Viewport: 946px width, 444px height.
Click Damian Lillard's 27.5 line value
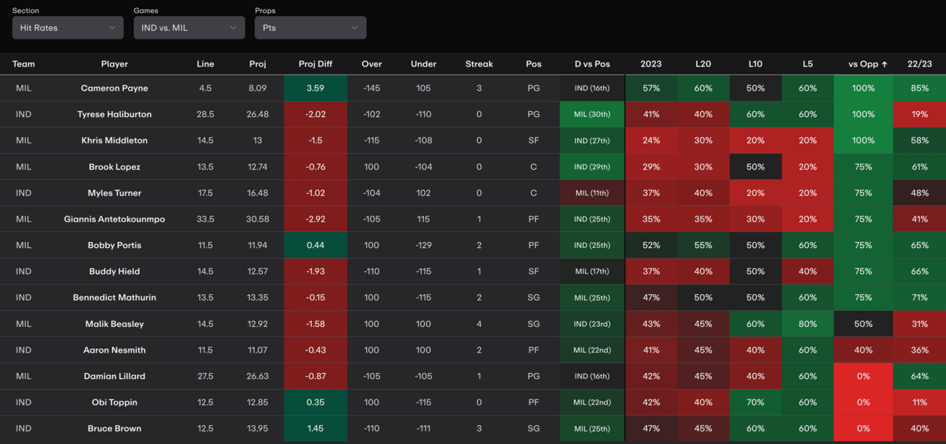pyautogui.click(x=205, y=376)
